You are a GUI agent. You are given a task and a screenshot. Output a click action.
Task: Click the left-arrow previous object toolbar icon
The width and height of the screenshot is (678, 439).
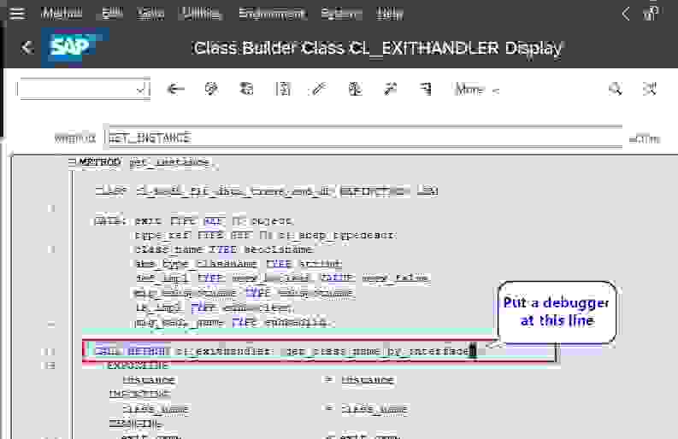pos(175,89)
